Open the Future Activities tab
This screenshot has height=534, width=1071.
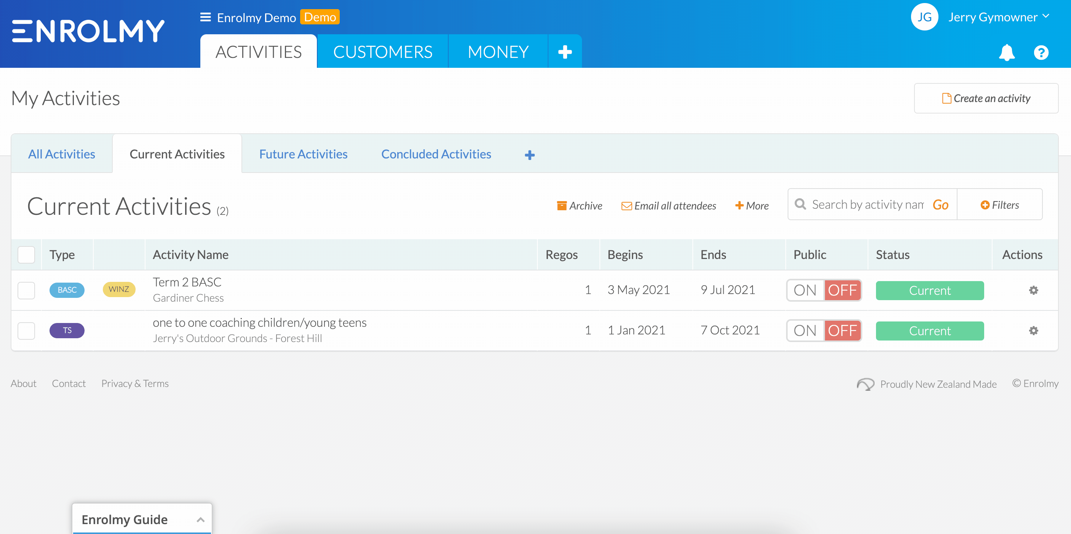coord(303,154)
